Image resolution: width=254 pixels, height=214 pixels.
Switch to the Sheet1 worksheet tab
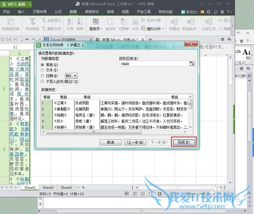point(30,188)
